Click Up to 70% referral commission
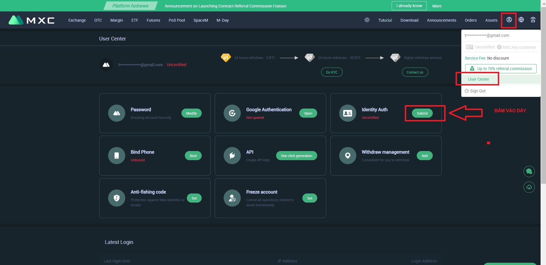 [501, 69]
